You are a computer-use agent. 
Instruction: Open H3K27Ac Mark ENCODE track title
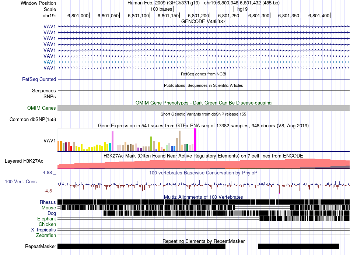(203, 156)
